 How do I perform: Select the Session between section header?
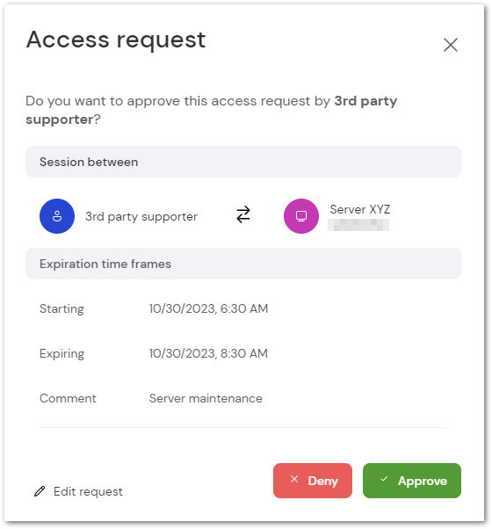click(243, 162)
